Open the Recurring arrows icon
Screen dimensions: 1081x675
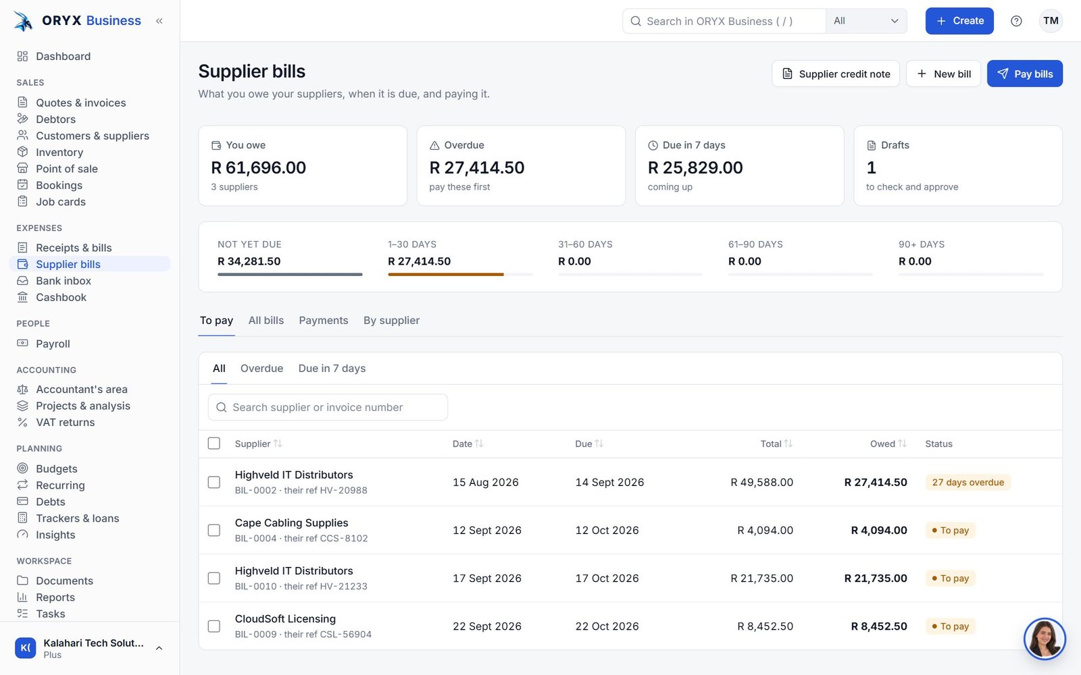pyautogui.click(x=22, y=485)
